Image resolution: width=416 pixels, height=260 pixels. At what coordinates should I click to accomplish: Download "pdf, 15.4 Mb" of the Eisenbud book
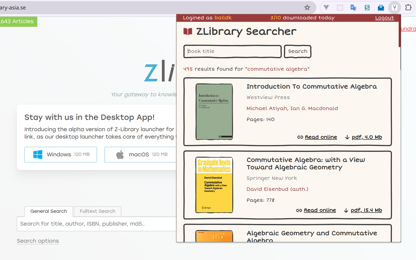point(366,210)
